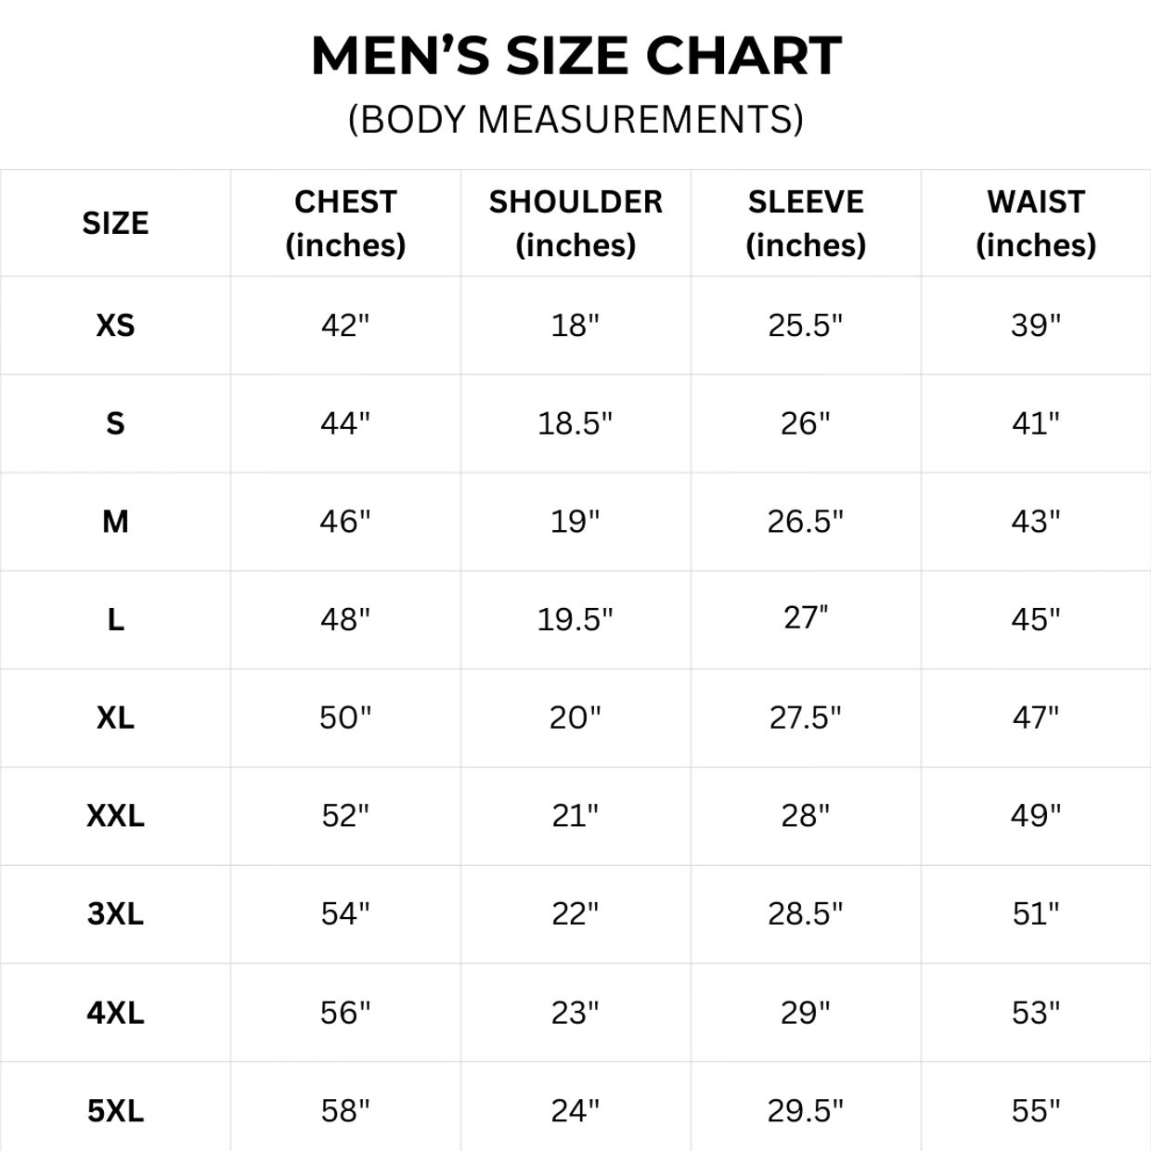Click the 27.5" sleeve value for XL
1151x1151 pixels.
(806, 718)
